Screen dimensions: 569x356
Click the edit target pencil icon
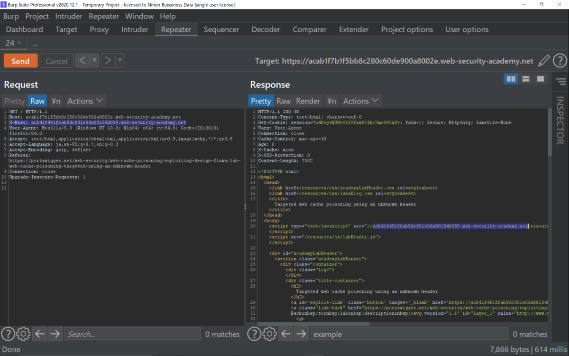coord(544,61)
